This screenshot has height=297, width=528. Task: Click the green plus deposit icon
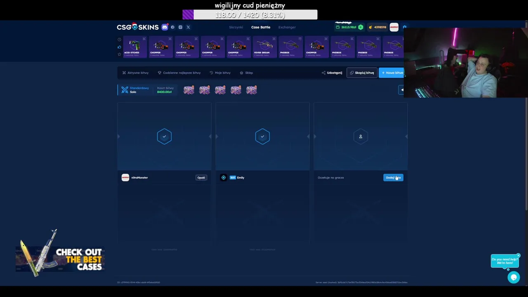tap(361, 27)
